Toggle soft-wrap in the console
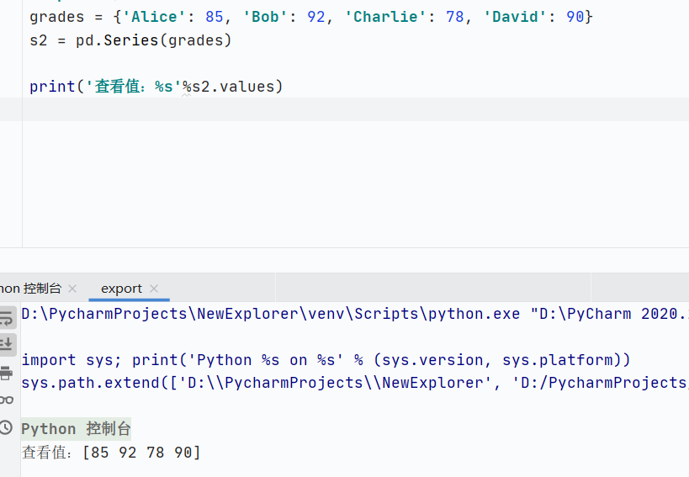Screen dimensions: 689x477 pos(6,317)
